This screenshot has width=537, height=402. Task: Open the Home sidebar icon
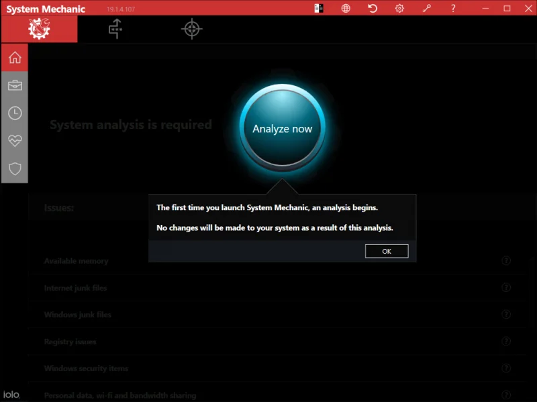point(15,58)
